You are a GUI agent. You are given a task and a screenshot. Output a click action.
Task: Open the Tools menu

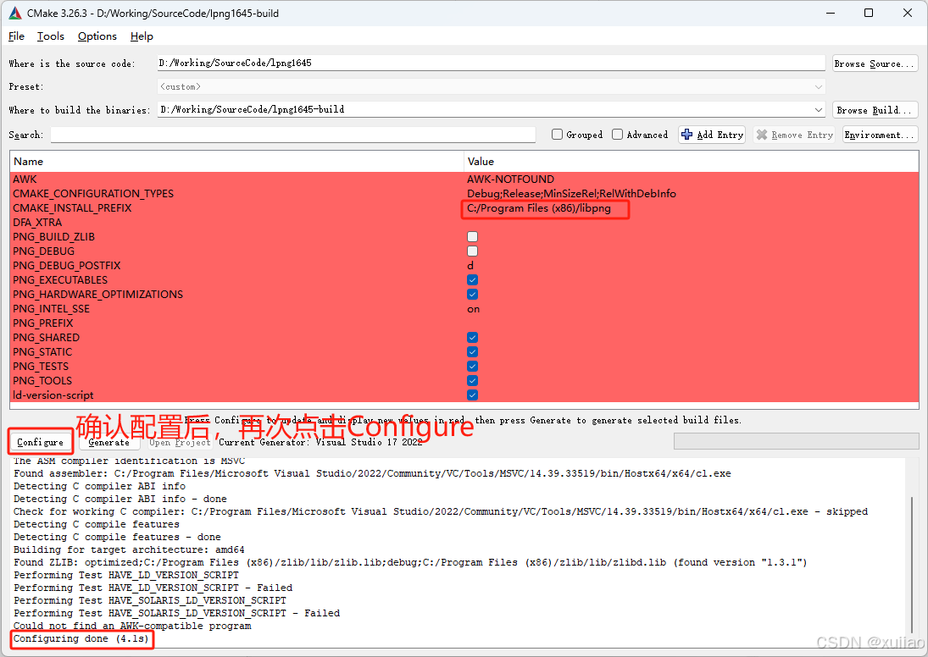coord(50,36)
